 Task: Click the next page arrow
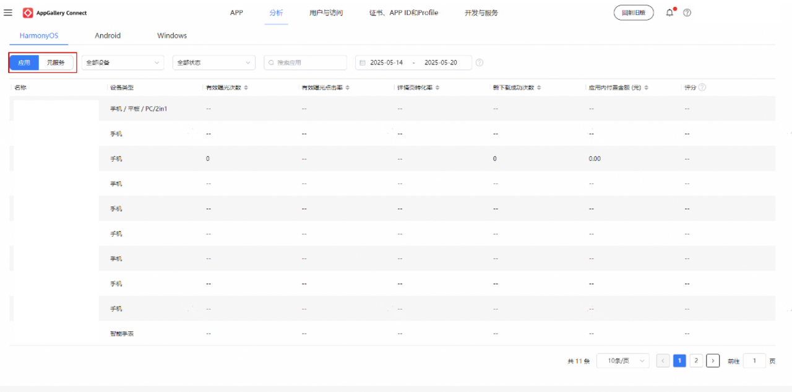click(x=713, y=361)
